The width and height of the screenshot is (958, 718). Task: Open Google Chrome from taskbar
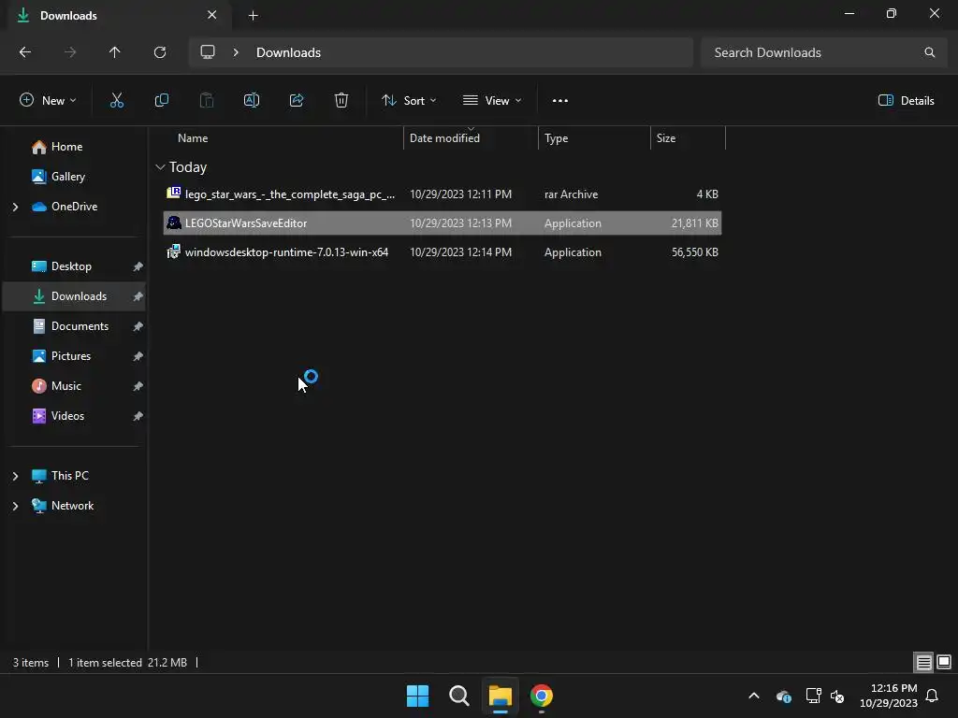pyautogui.click(x=542, y=696)
